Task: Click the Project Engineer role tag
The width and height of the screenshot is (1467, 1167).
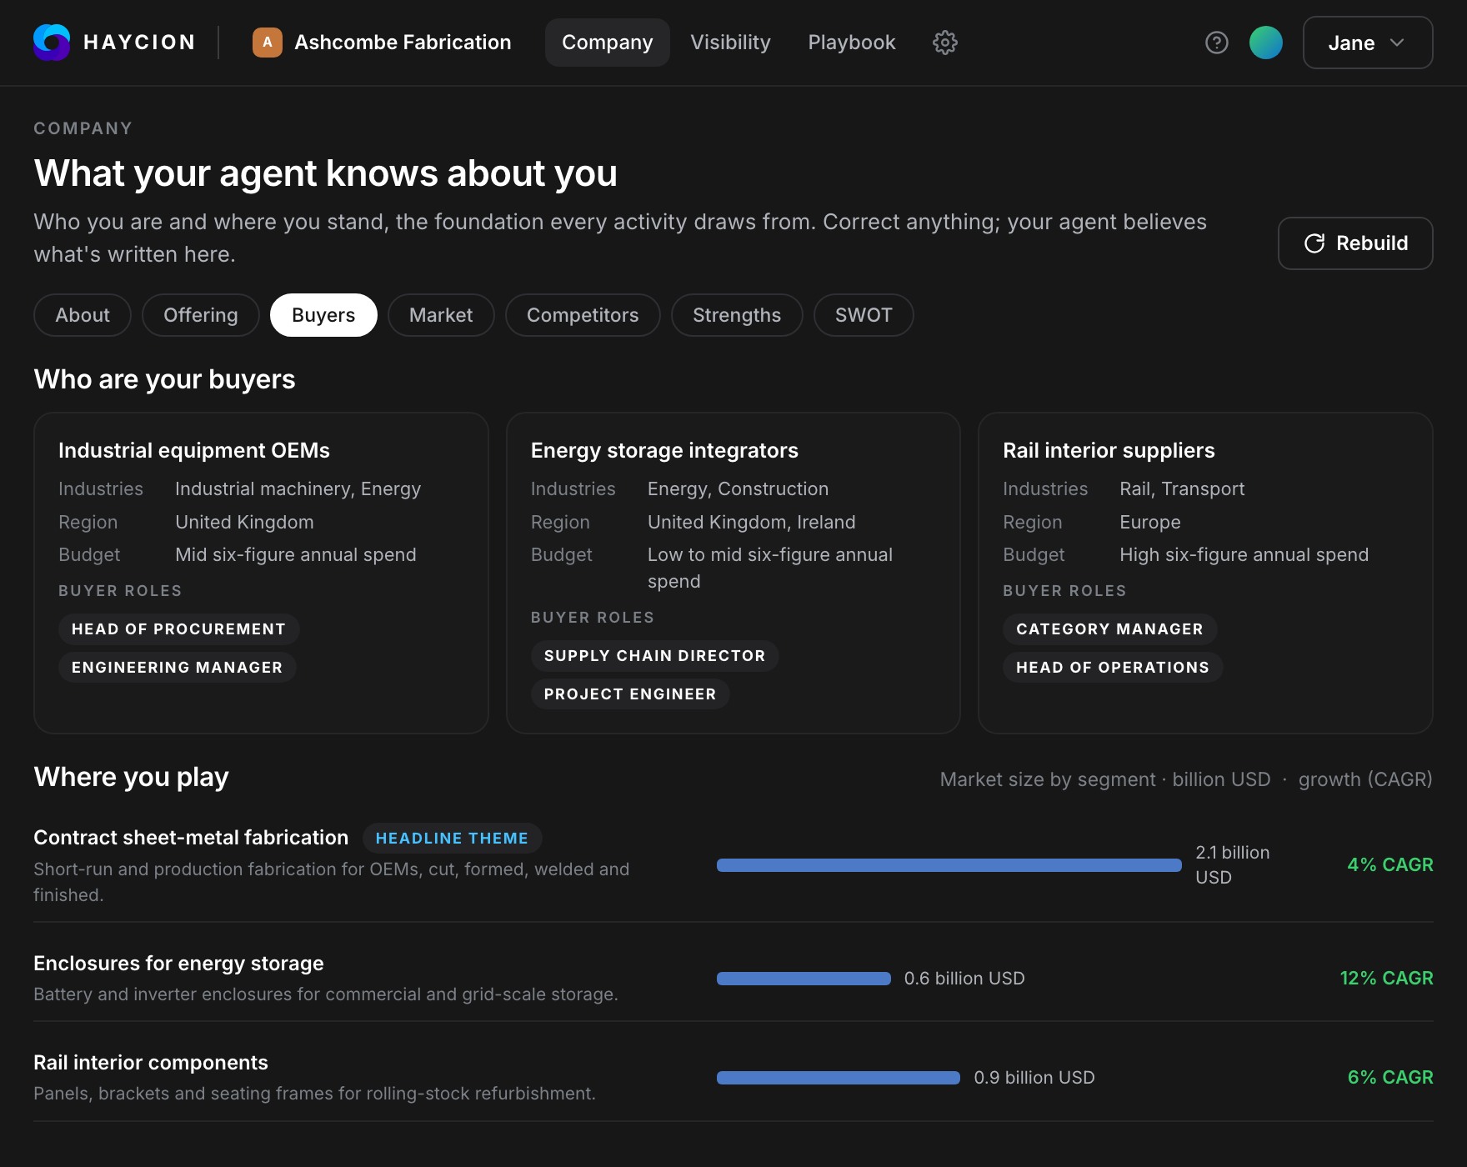Action: [x=630, y=694]
